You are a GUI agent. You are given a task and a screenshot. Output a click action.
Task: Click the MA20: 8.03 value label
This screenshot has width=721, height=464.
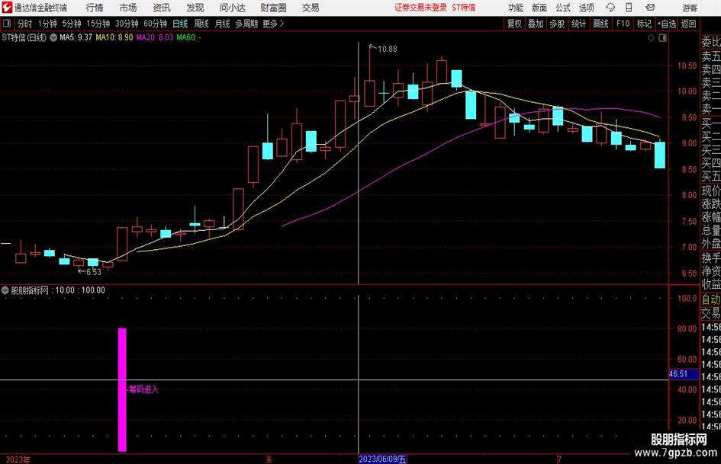pos(154,37)
